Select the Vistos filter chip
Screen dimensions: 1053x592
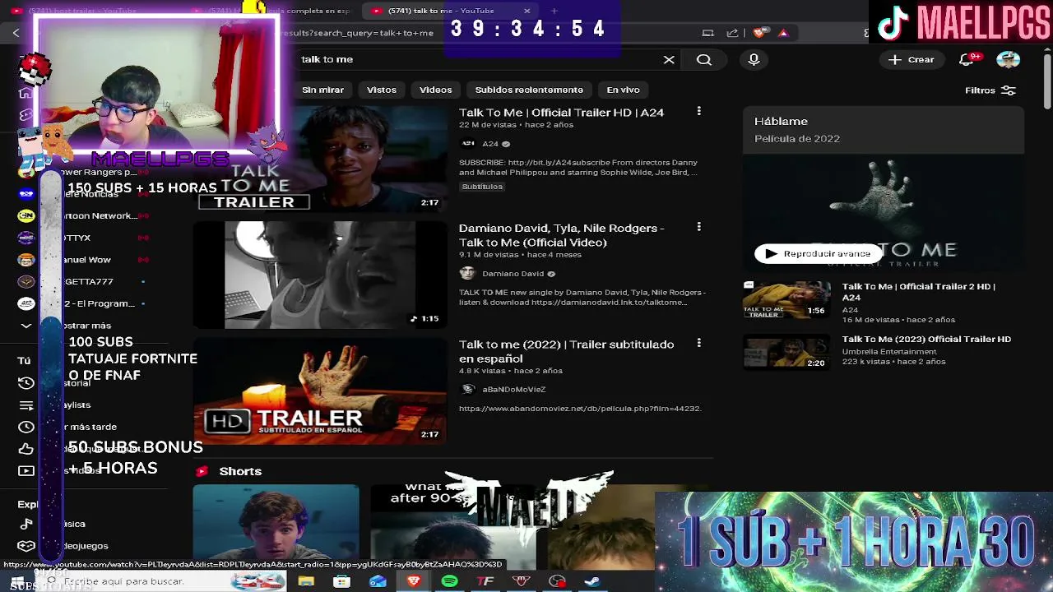[x=381, y=90]
